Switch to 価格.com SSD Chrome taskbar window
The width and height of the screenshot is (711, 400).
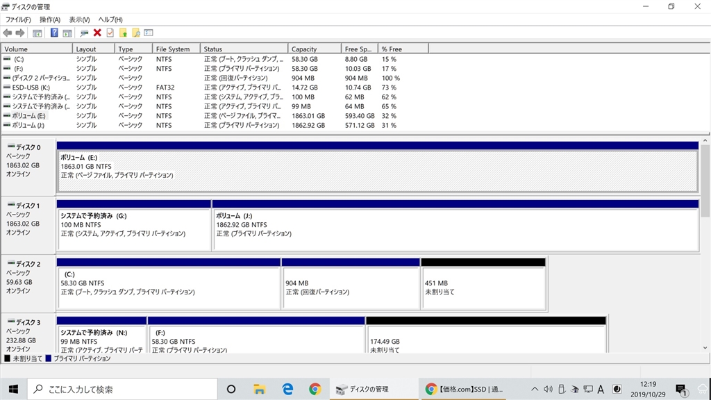pos(465,389)
